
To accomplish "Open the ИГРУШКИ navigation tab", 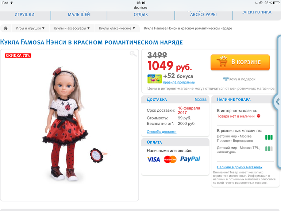I will pyautogui.click(x=24, y=15).
